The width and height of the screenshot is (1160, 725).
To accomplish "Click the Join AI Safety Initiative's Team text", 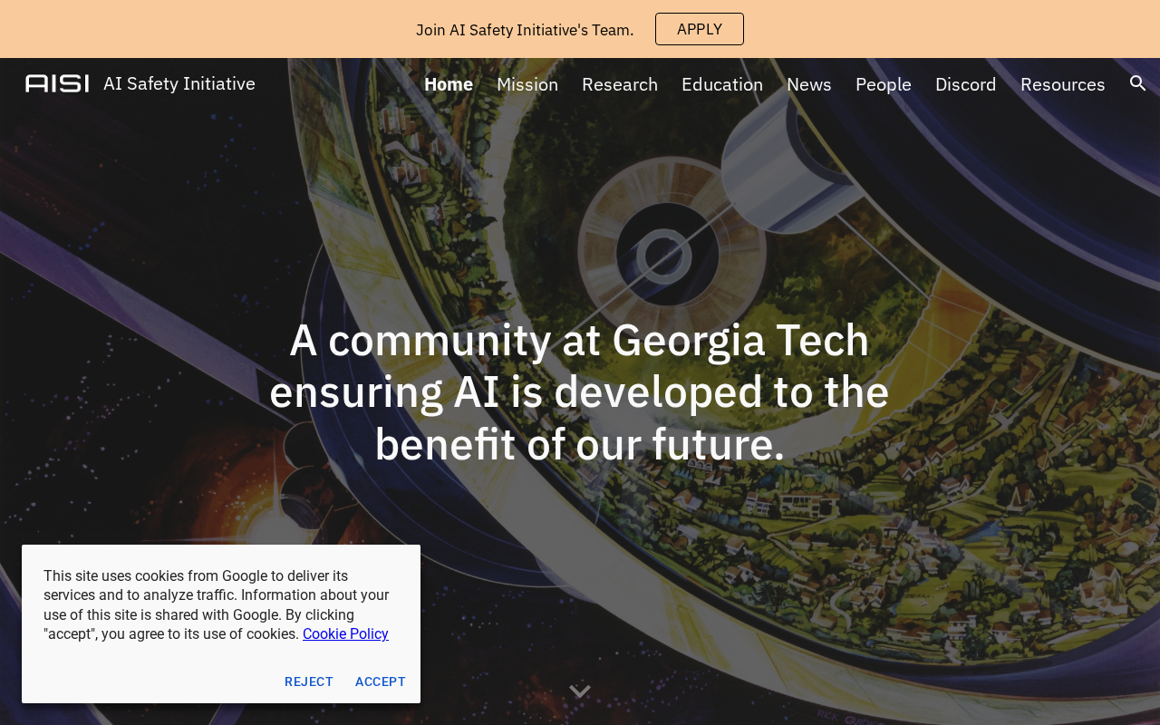I will (525, 30).
